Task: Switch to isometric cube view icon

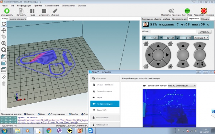Action: (4, 56)
